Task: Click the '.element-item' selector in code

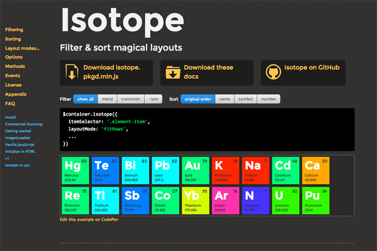Action: (x=127, y=122)
